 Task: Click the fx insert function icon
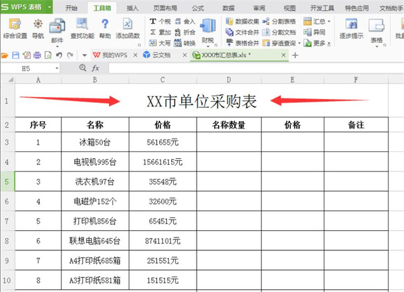tap(96, 68)
